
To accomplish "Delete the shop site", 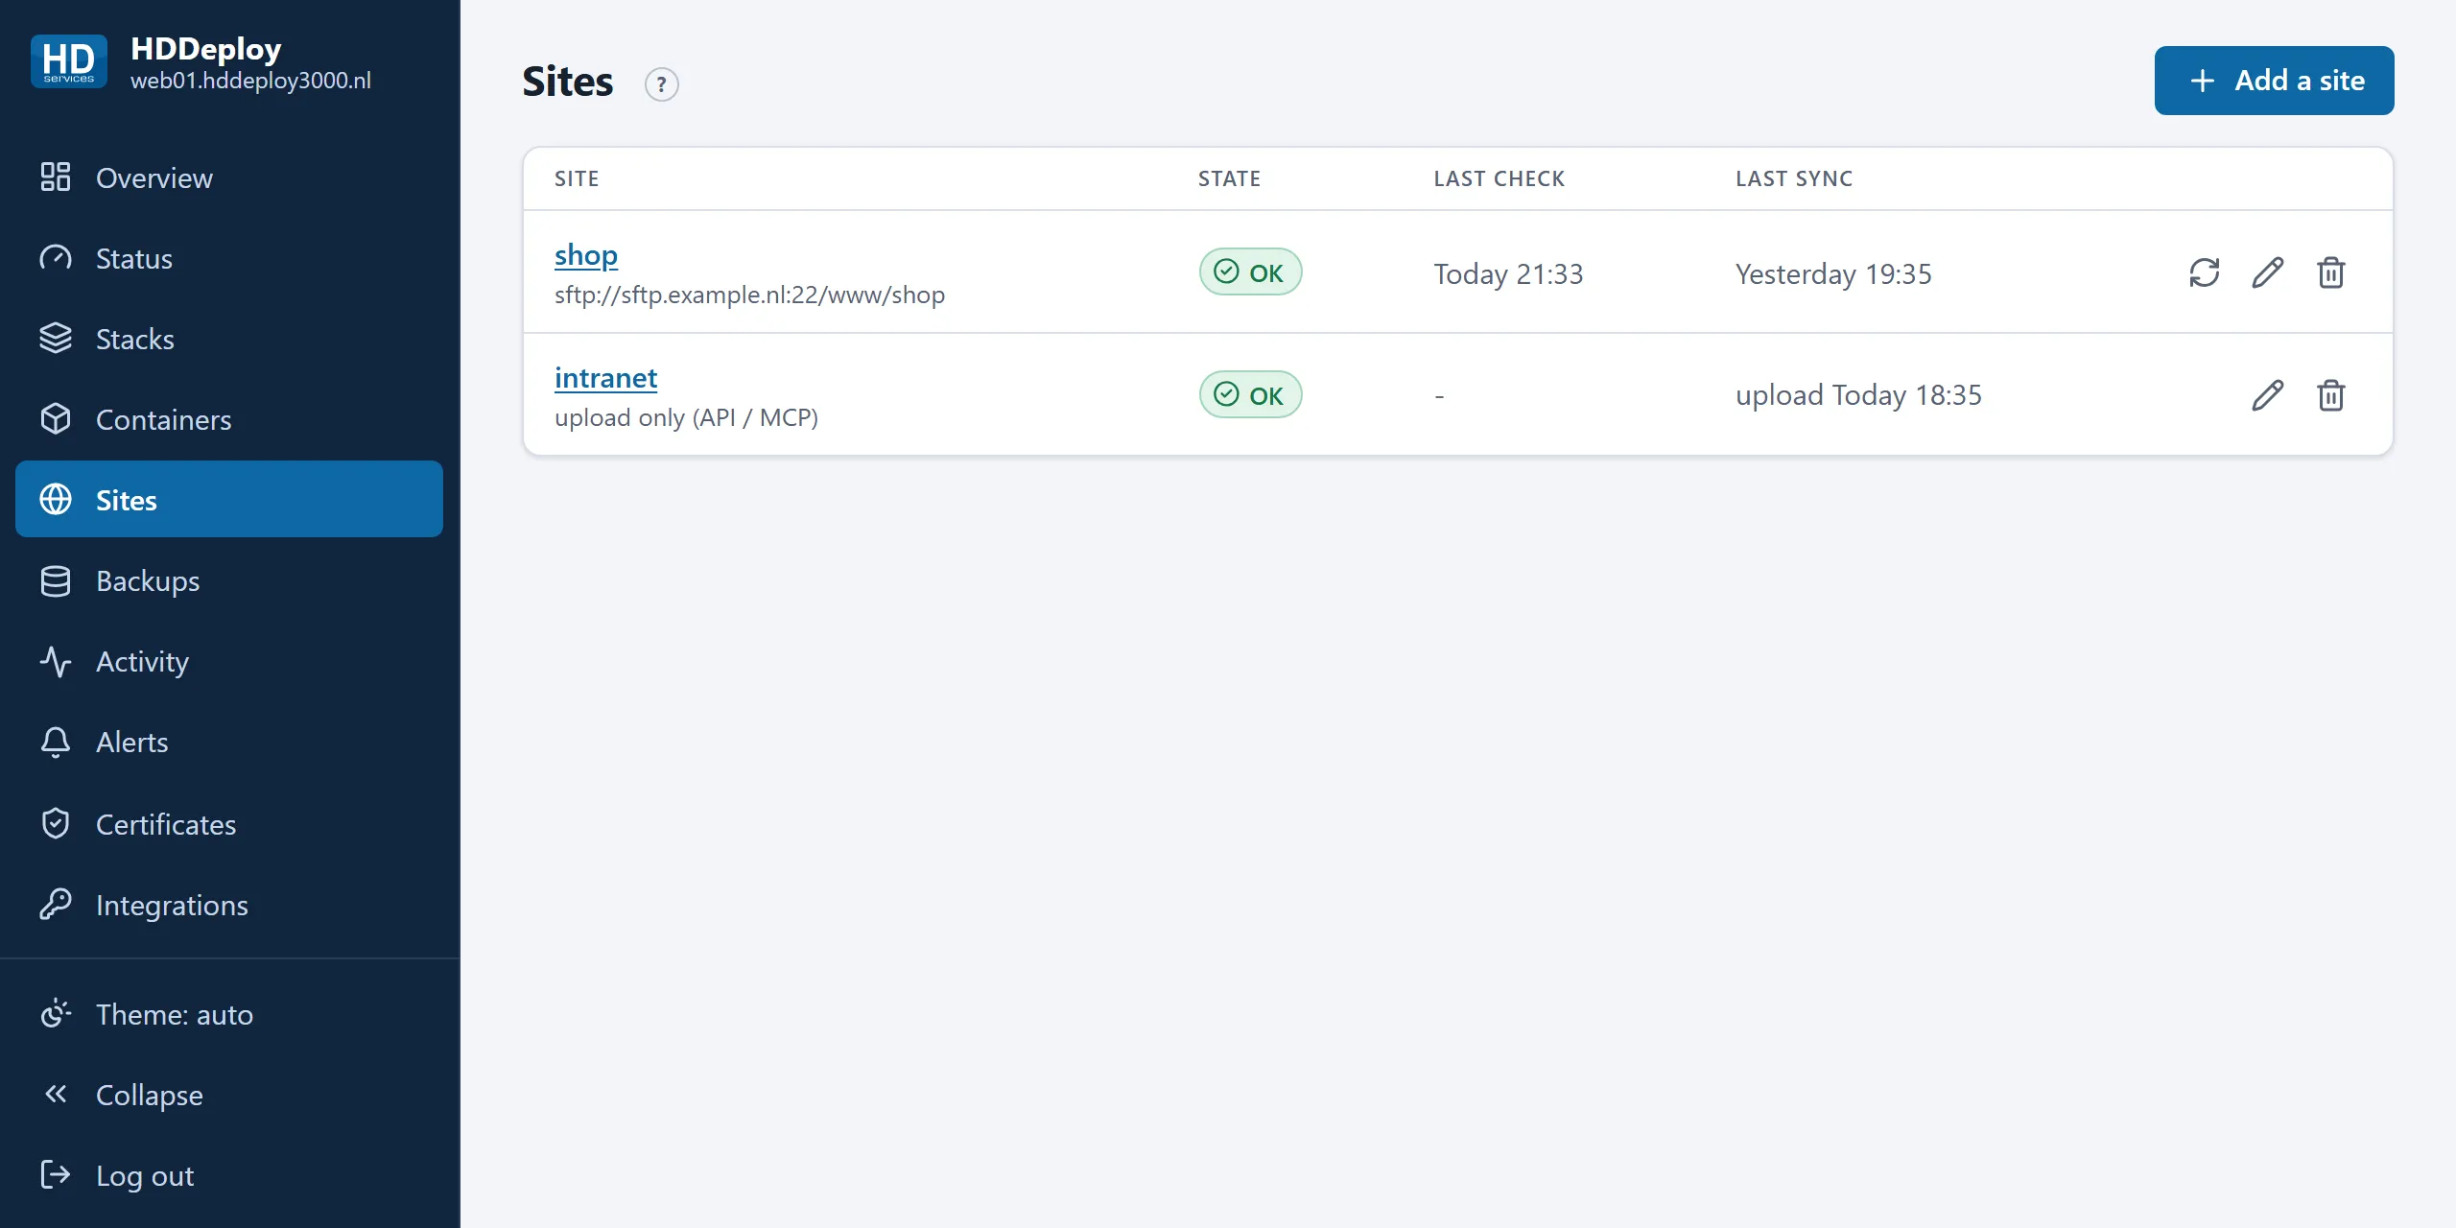I will click(x=2330, y=272).
